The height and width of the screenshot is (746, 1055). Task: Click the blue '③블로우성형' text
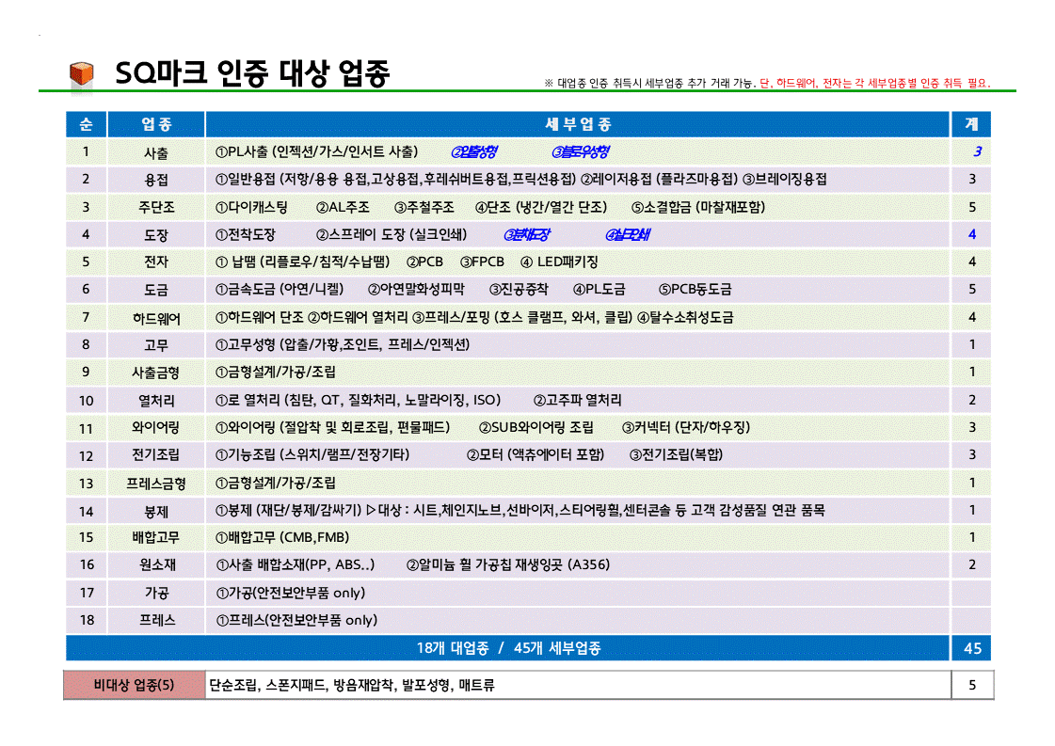click(580, 152)
